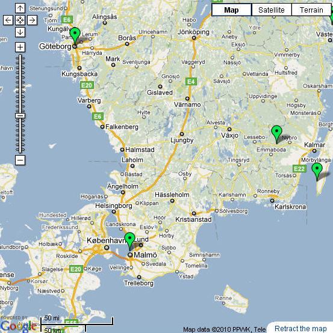Pan the map up with arrow

(20, 8)
